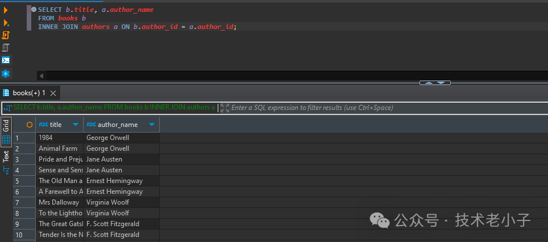Select the books(+) 1 result tab
548x242 pixels.
(x=28, y=93)
